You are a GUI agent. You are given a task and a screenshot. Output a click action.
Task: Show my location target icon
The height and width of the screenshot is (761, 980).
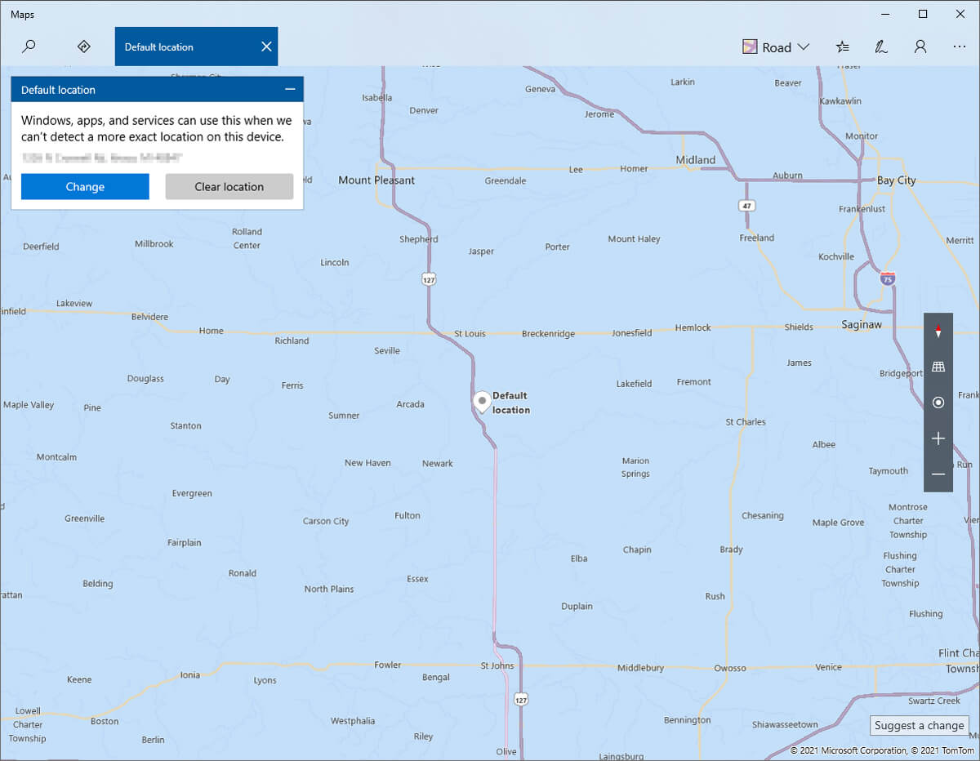tap(938, 403)
